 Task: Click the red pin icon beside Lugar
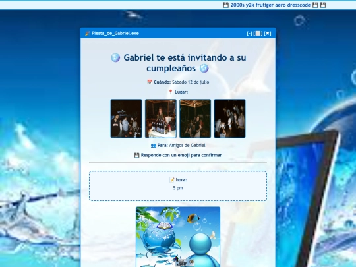click(171, 92)
